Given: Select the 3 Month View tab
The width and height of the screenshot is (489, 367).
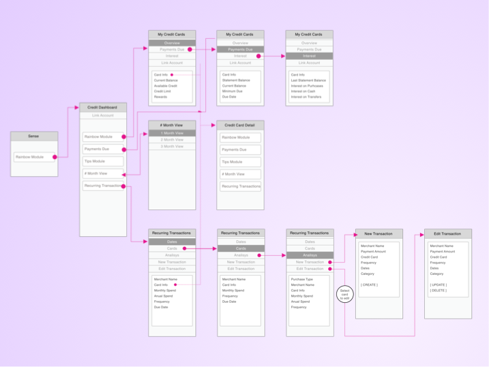Looking at the screenshot, I should 172,147.
